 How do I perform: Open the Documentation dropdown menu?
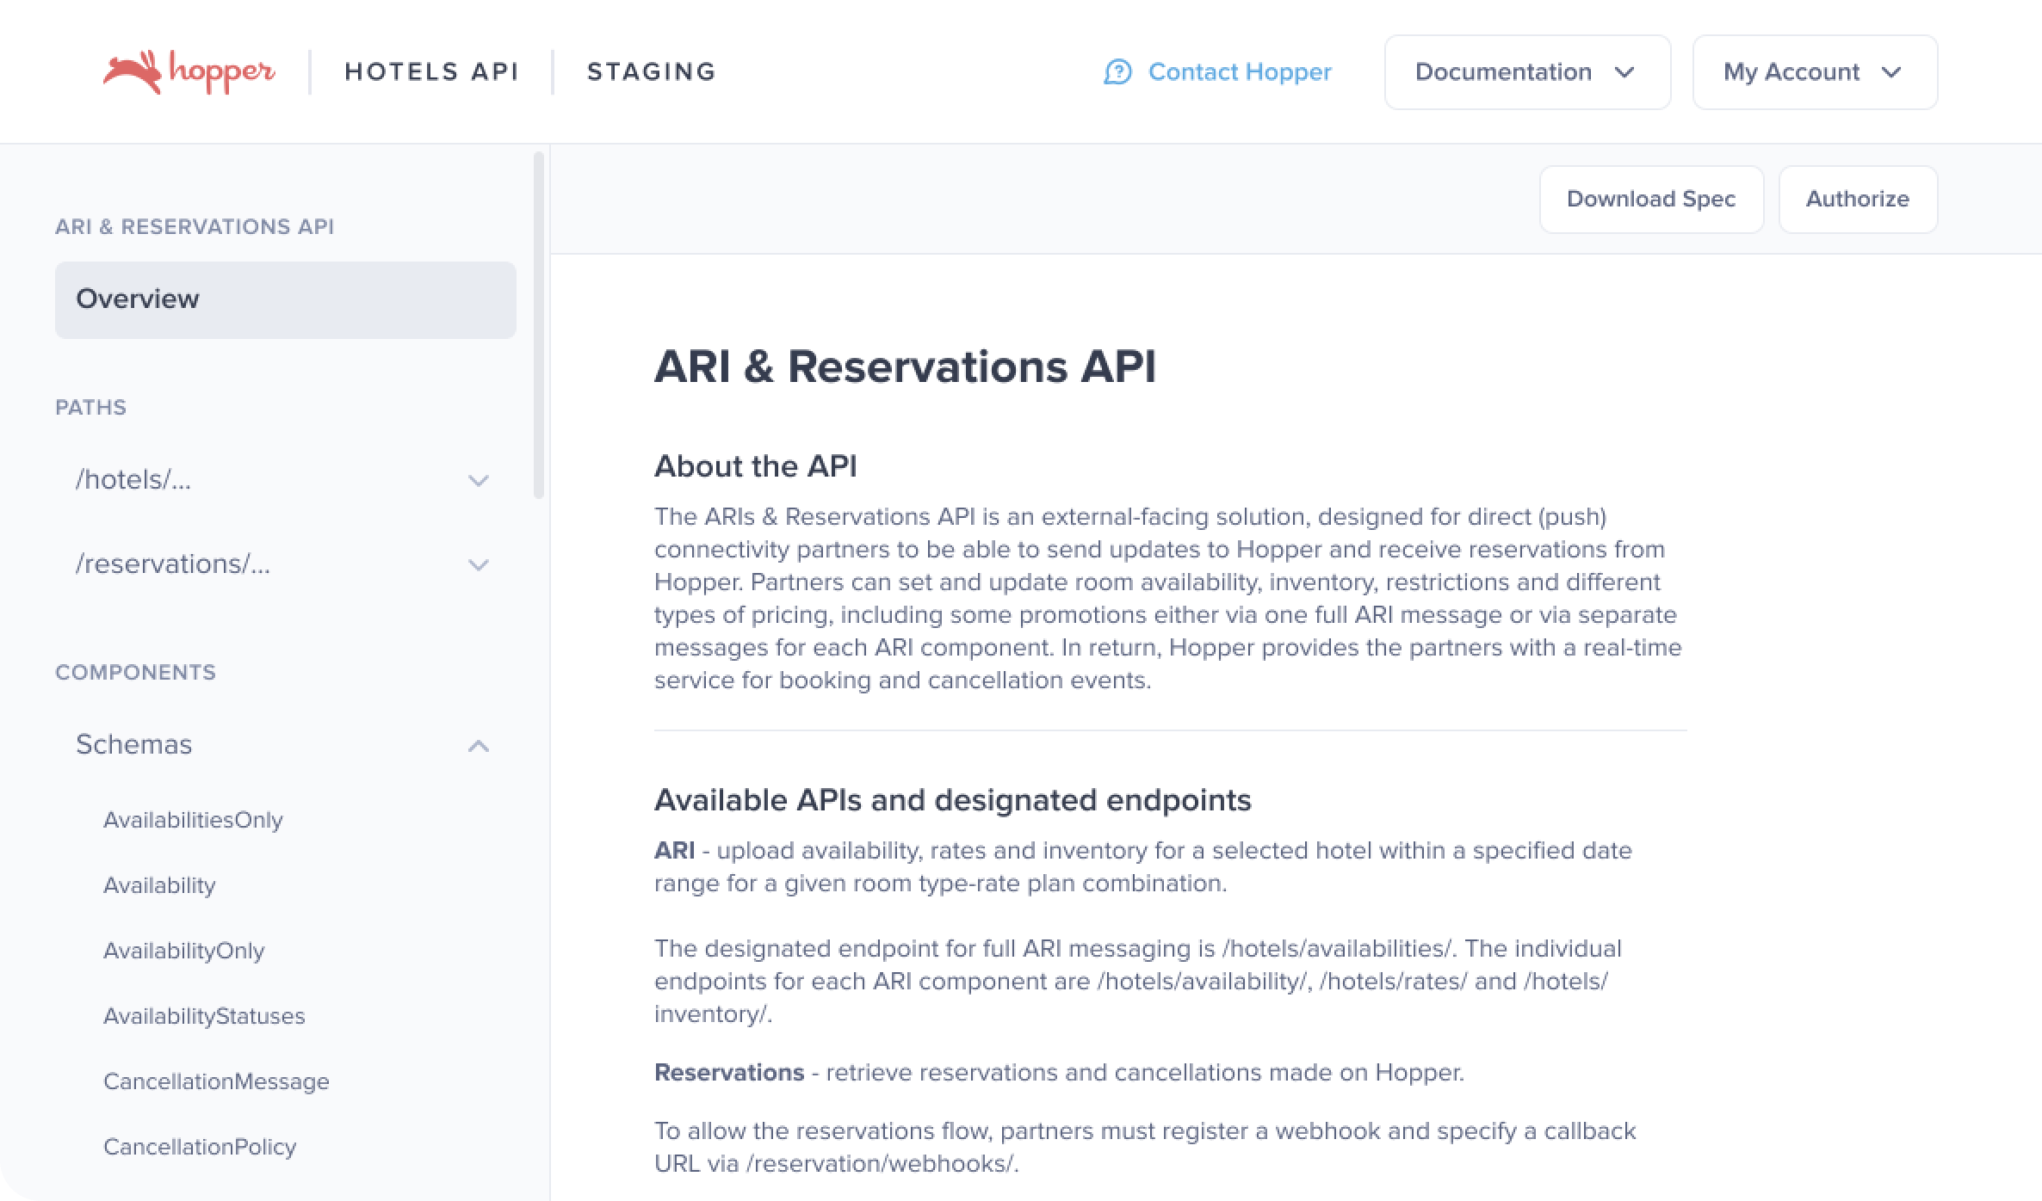(1526, 72)
